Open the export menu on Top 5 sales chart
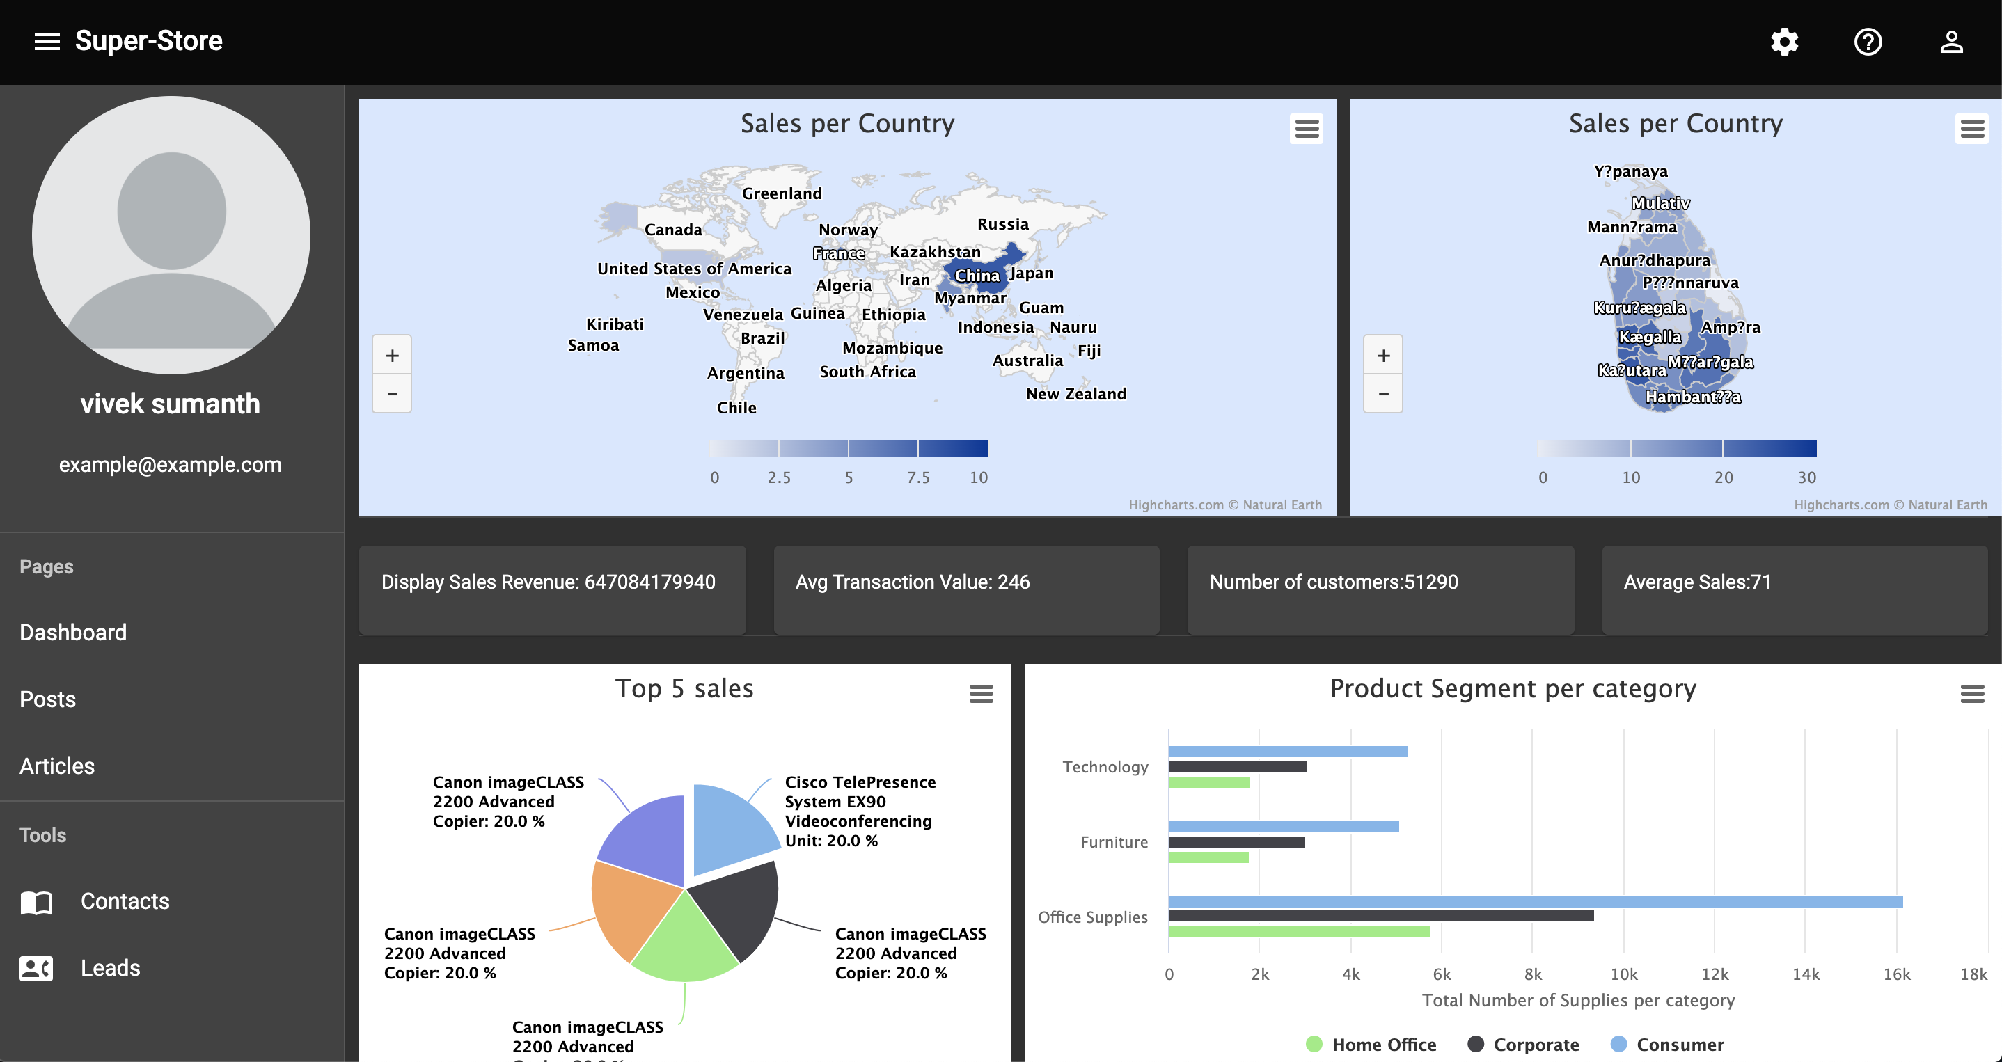Image resolution: width=2002 pixels, height=1062 pixels. [982, 694]
